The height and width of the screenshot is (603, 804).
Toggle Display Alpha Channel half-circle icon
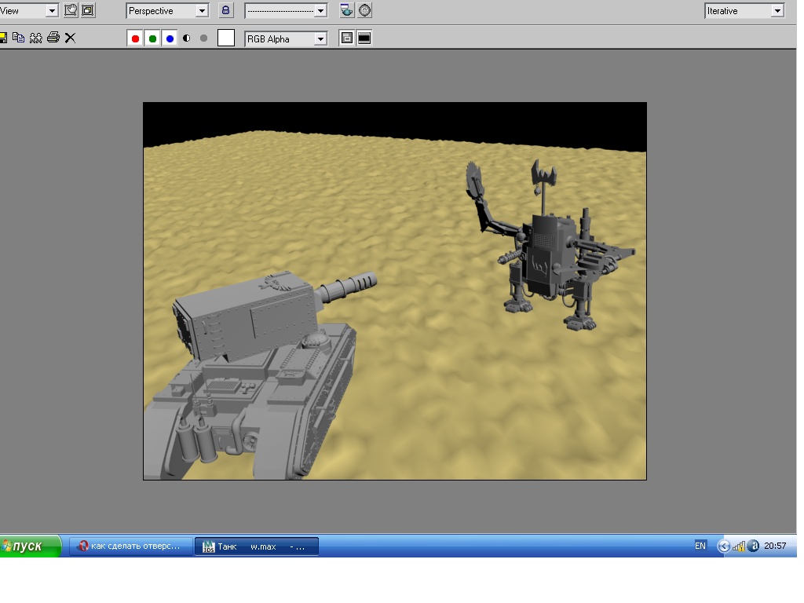tap(187, 38)
